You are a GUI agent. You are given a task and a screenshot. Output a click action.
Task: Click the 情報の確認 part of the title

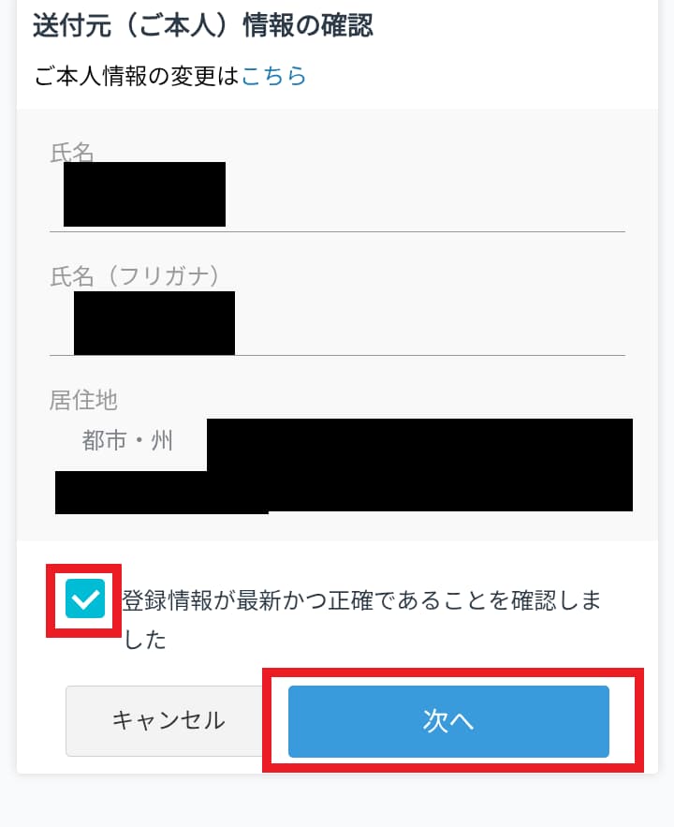point(308,25)
